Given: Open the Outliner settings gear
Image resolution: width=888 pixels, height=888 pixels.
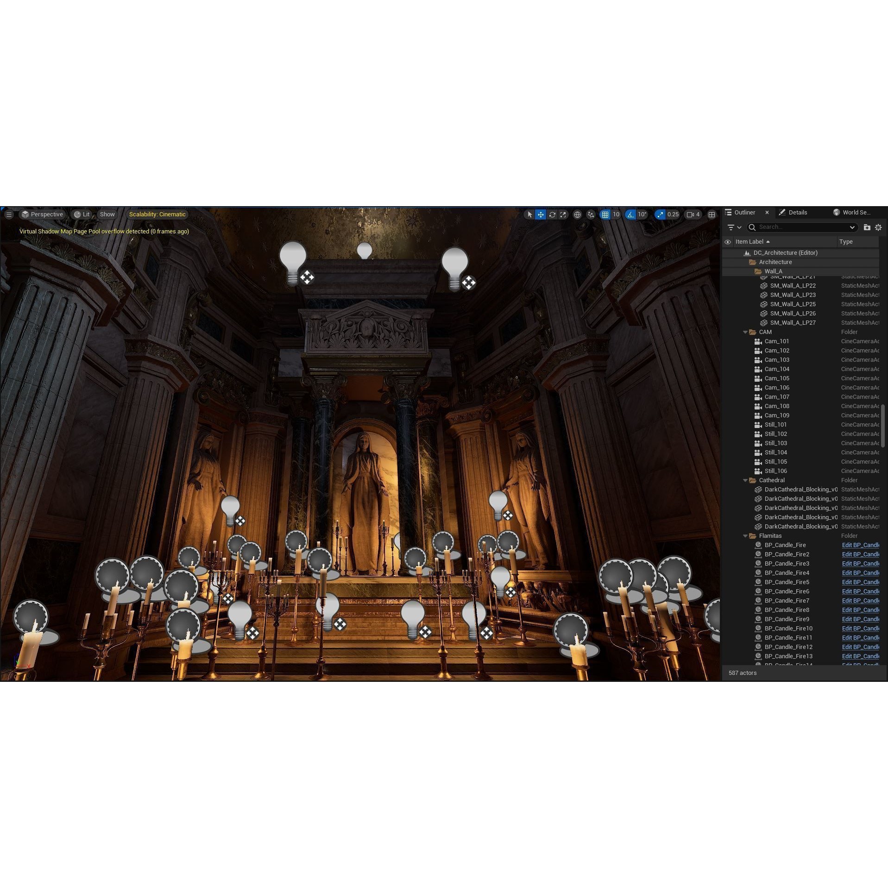Looking at the screenshot, I should click(878, 227).
